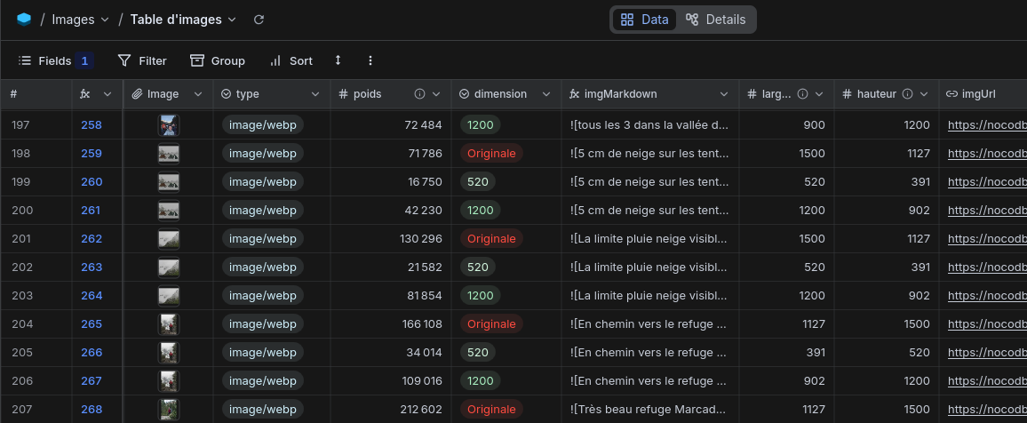1027x423 pixels.
Task: Click the hauteur column info icon
Action: [x=907, y=94]
